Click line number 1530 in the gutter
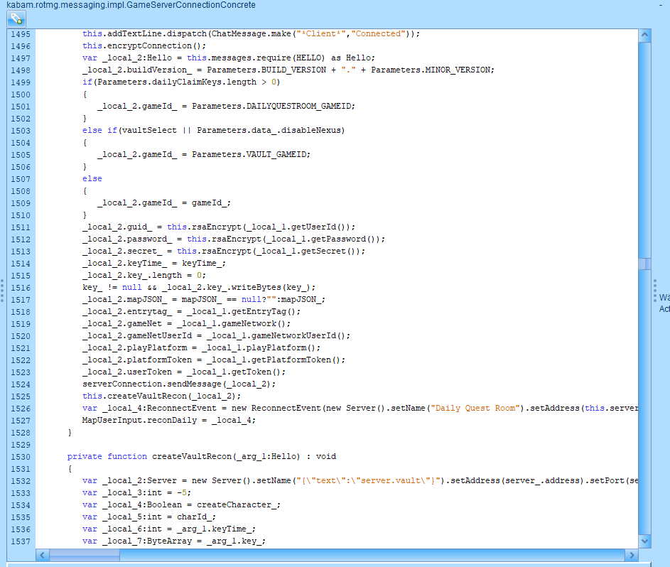This screenshot has width=670, height=567. click(x=21, y=456)
